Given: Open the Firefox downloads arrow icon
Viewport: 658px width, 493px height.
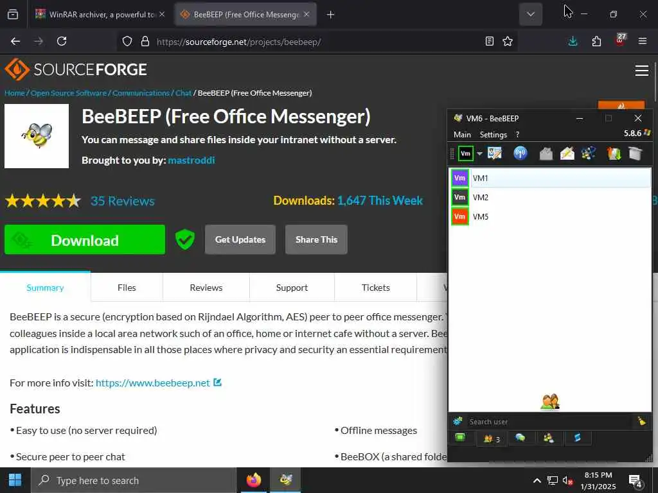Looking at the screenshot, I should click(x=573, y=41).
